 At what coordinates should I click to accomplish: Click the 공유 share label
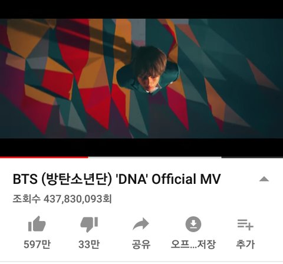[141, 245]
